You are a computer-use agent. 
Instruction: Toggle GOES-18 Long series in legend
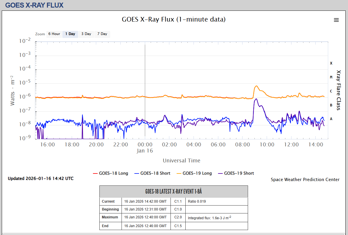tap(110, 173)
